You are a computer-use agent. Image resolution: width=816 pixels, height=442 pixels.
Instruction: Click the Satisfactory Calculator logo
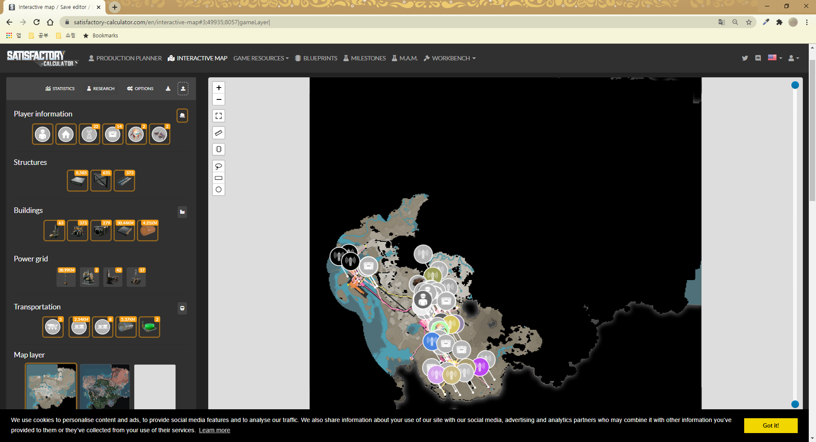click(x=42, y=58)
